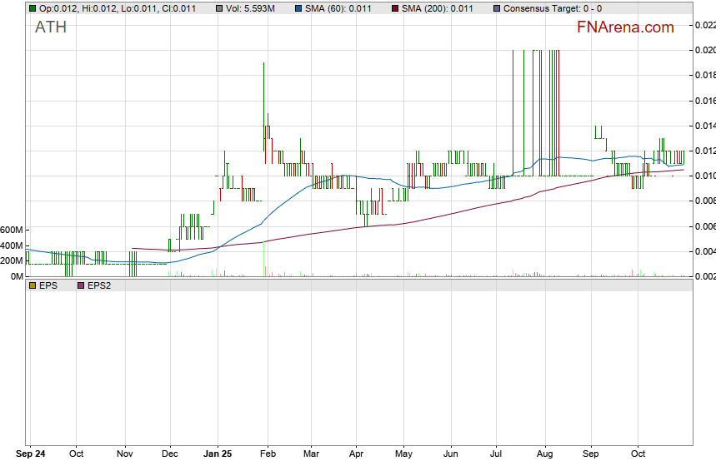This screenshot has height=471, width=716.
Task: Click the dark red SMA (200) swatch
Action: pyautogui.click(x=398, y=8)
